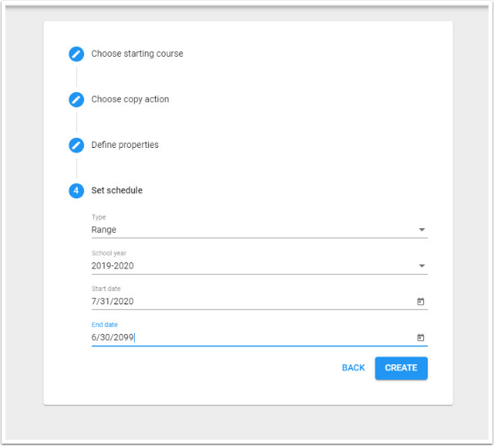
Task: Click the step 4 number circle
Action: pyautogui.click(x=76, y=191)
